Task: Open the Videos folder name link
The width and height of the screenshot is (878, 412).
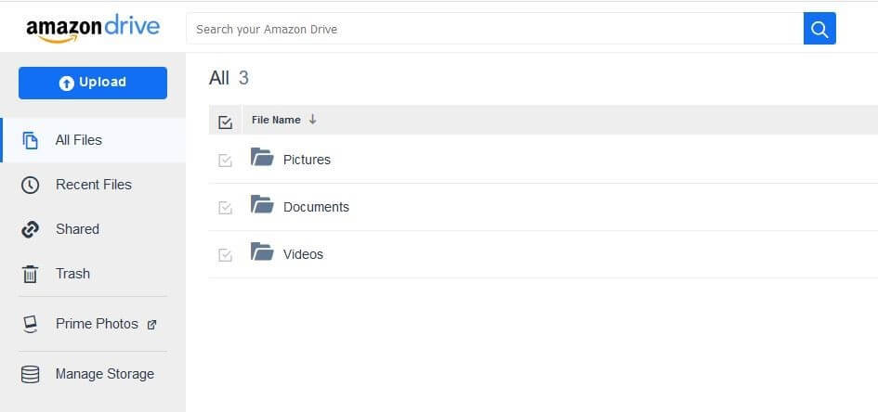Action: pyautogui.click(x=303, y=254)
